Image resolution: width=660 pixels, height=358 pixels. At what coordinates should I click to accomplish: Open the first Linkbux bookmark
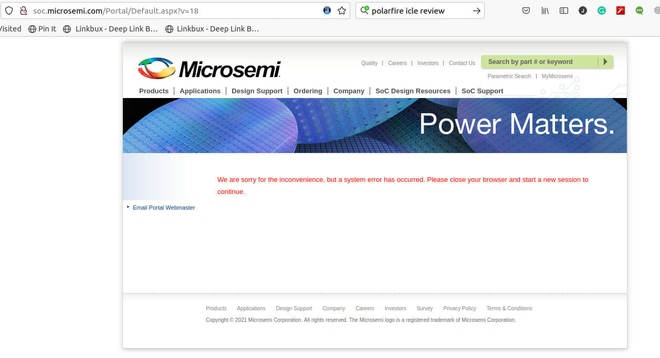pyautogui.click(x=110, y=29)
